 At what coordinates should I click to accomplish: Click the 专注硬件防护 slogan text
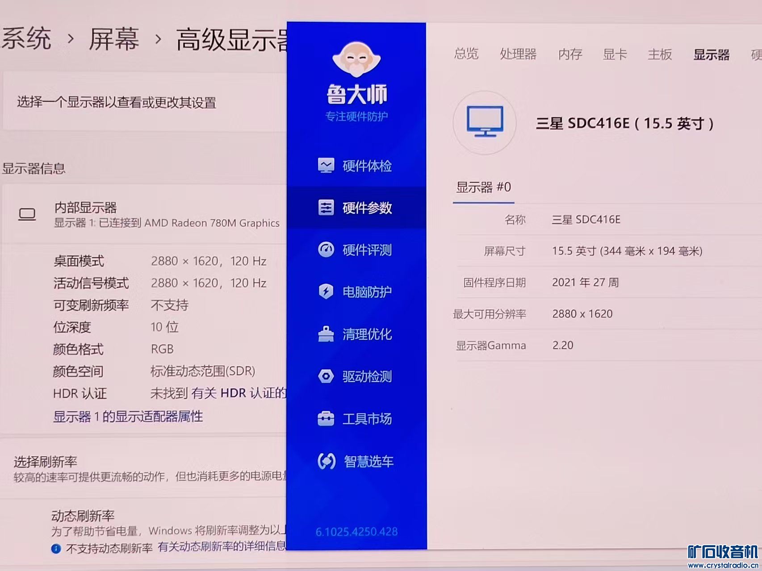[356, 117]
